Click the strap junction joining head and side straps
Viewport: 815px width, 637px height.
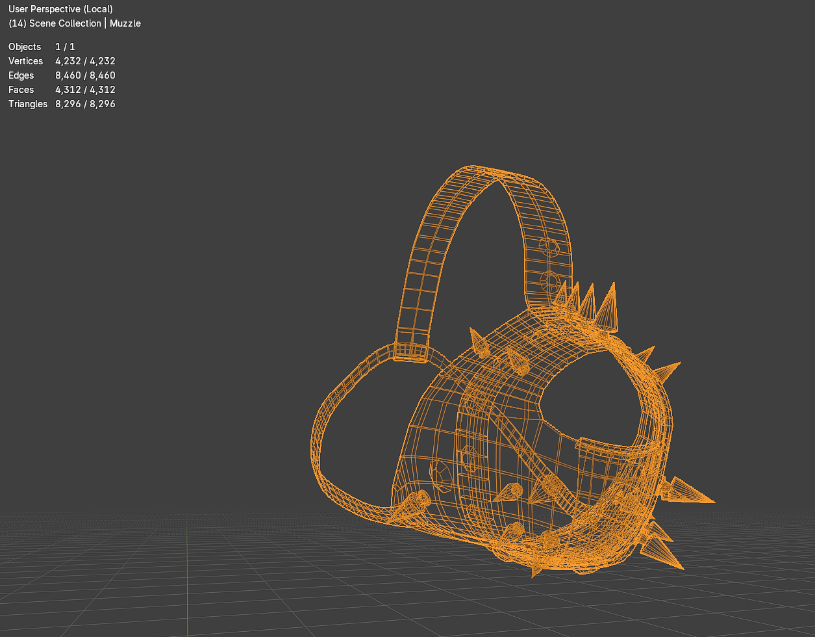(x=410, y=352)
